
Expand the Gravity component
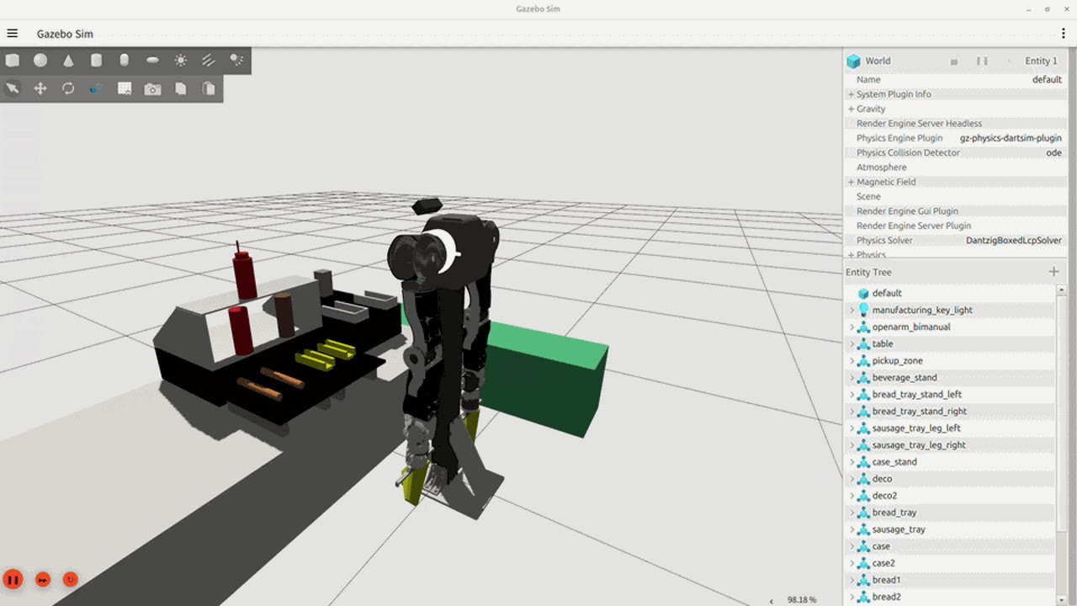click(x=851, y=109)
